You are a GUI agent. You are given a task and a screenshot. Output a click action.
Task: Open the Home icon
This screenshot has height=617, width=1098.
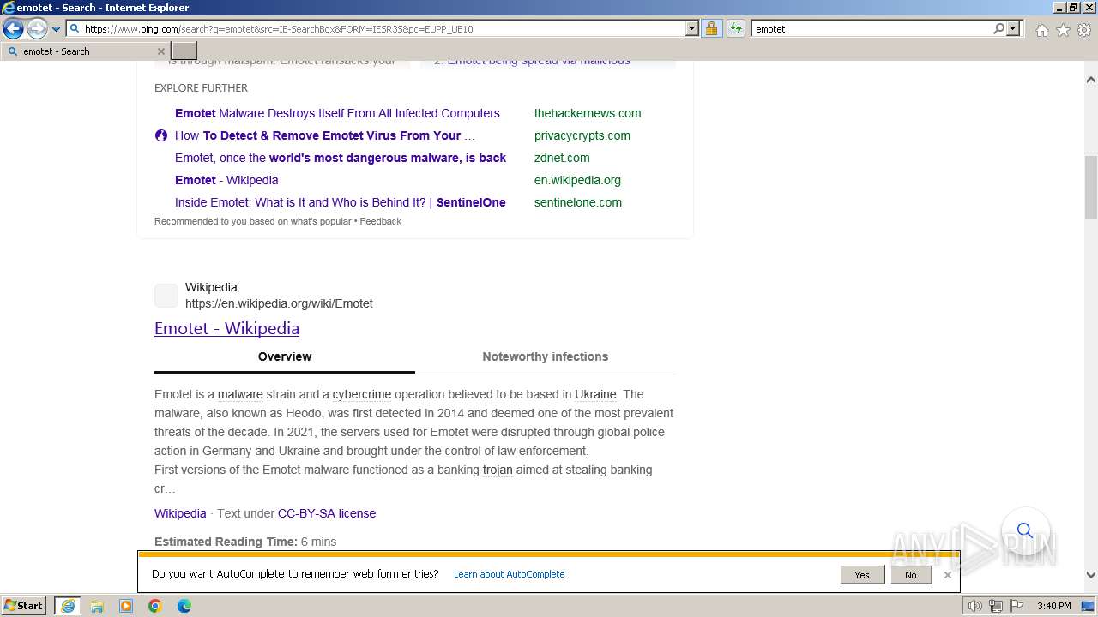pos(1041,30)
